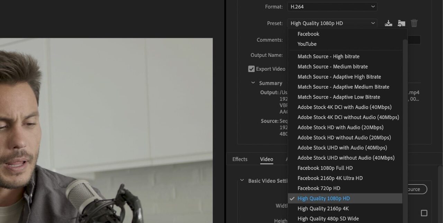Click the Delete Preset trash icon
This screenshot has height=223, width=443.
pyautogui.click(x=414, y=23)
